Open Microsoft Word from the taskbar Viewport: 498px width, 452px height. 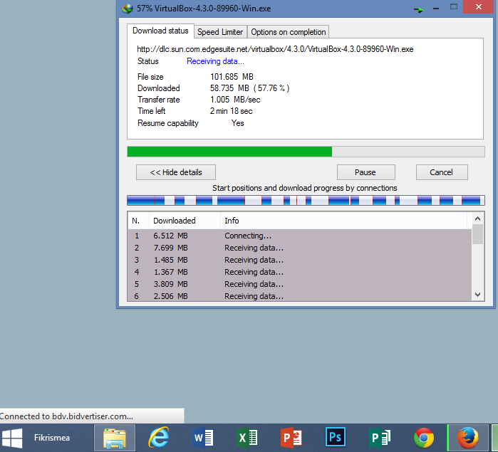tap(203, 438)
